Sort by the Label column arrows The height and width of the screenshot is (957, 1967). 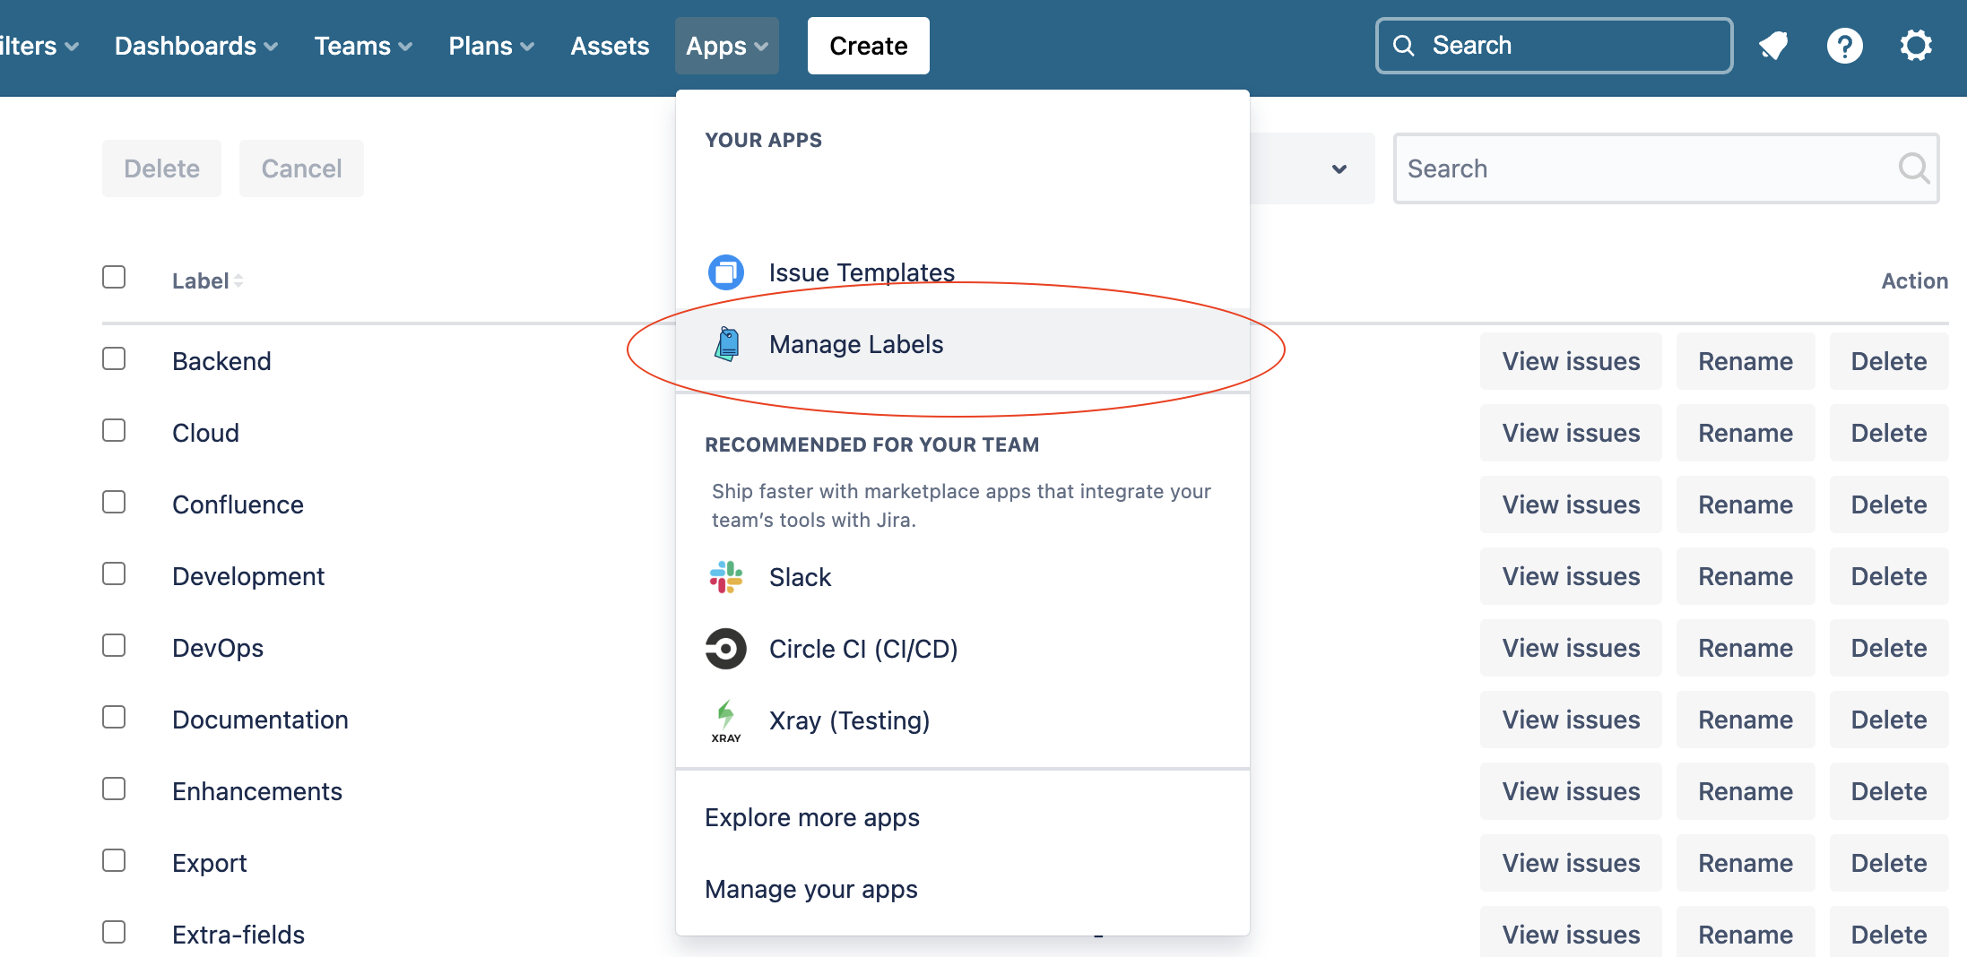click(x=238, y=281)
